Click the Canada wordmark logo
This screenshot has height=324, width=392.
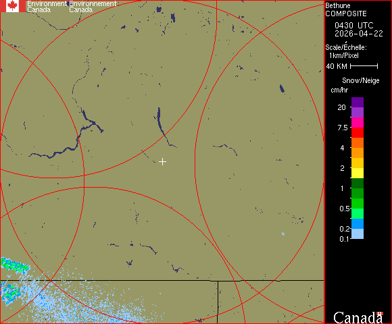coord(358,317)
